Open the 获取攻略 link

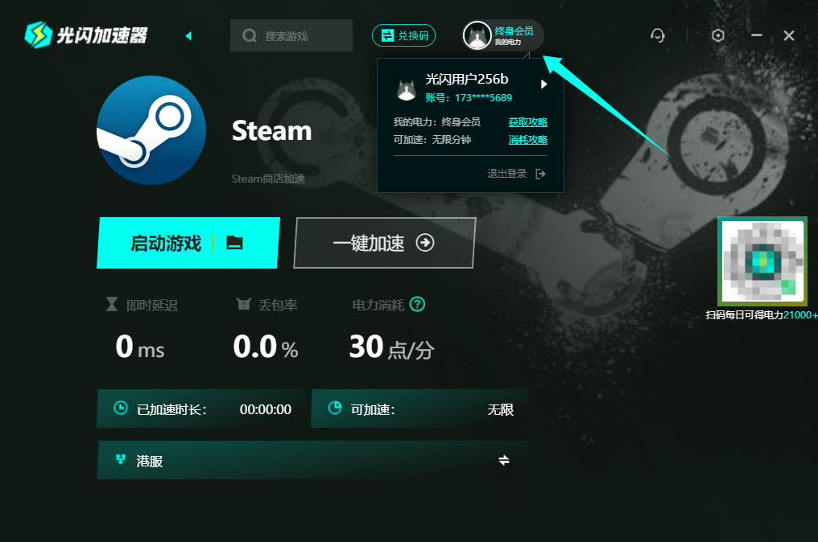(527, 122)
